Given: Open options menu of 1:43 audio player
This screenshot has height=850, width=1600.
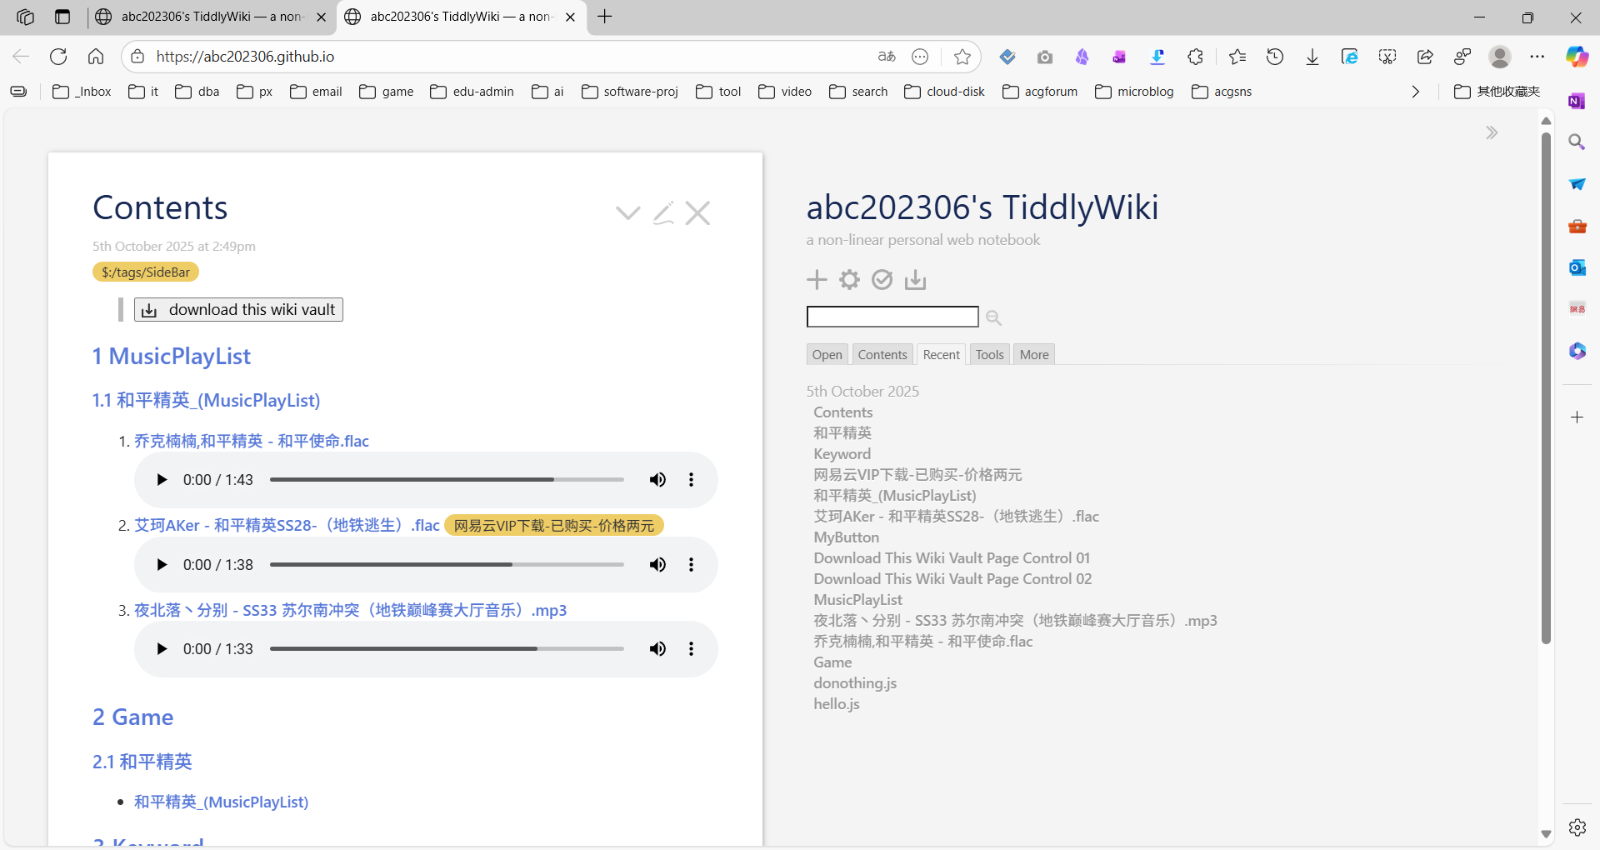Looking at the screenshot, I should [691, 480].
